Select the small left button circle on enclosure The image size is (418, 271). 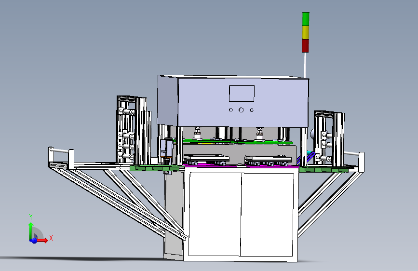click(231, 109)
